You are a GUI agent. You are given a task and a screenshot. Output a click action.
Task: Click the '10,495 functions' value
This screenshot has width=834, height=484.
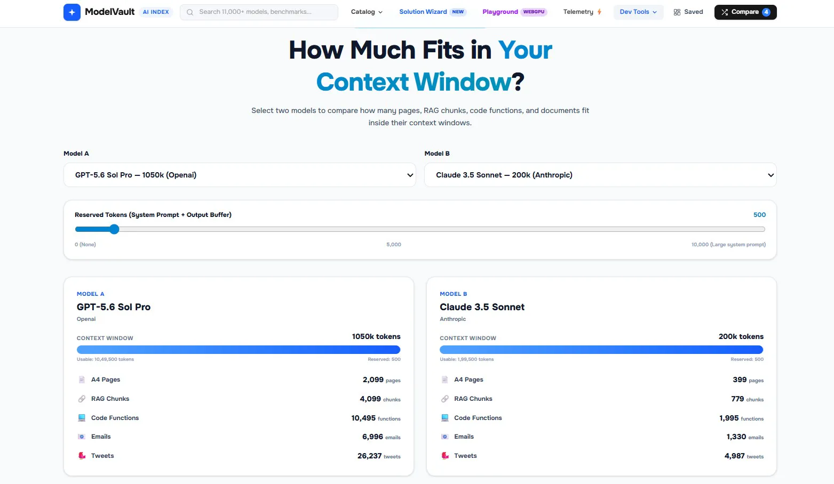coord(376,418)
